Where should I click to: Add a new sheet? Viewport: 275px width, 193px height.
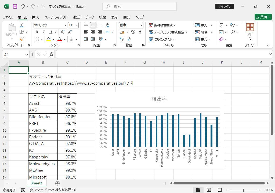[57, 183]
